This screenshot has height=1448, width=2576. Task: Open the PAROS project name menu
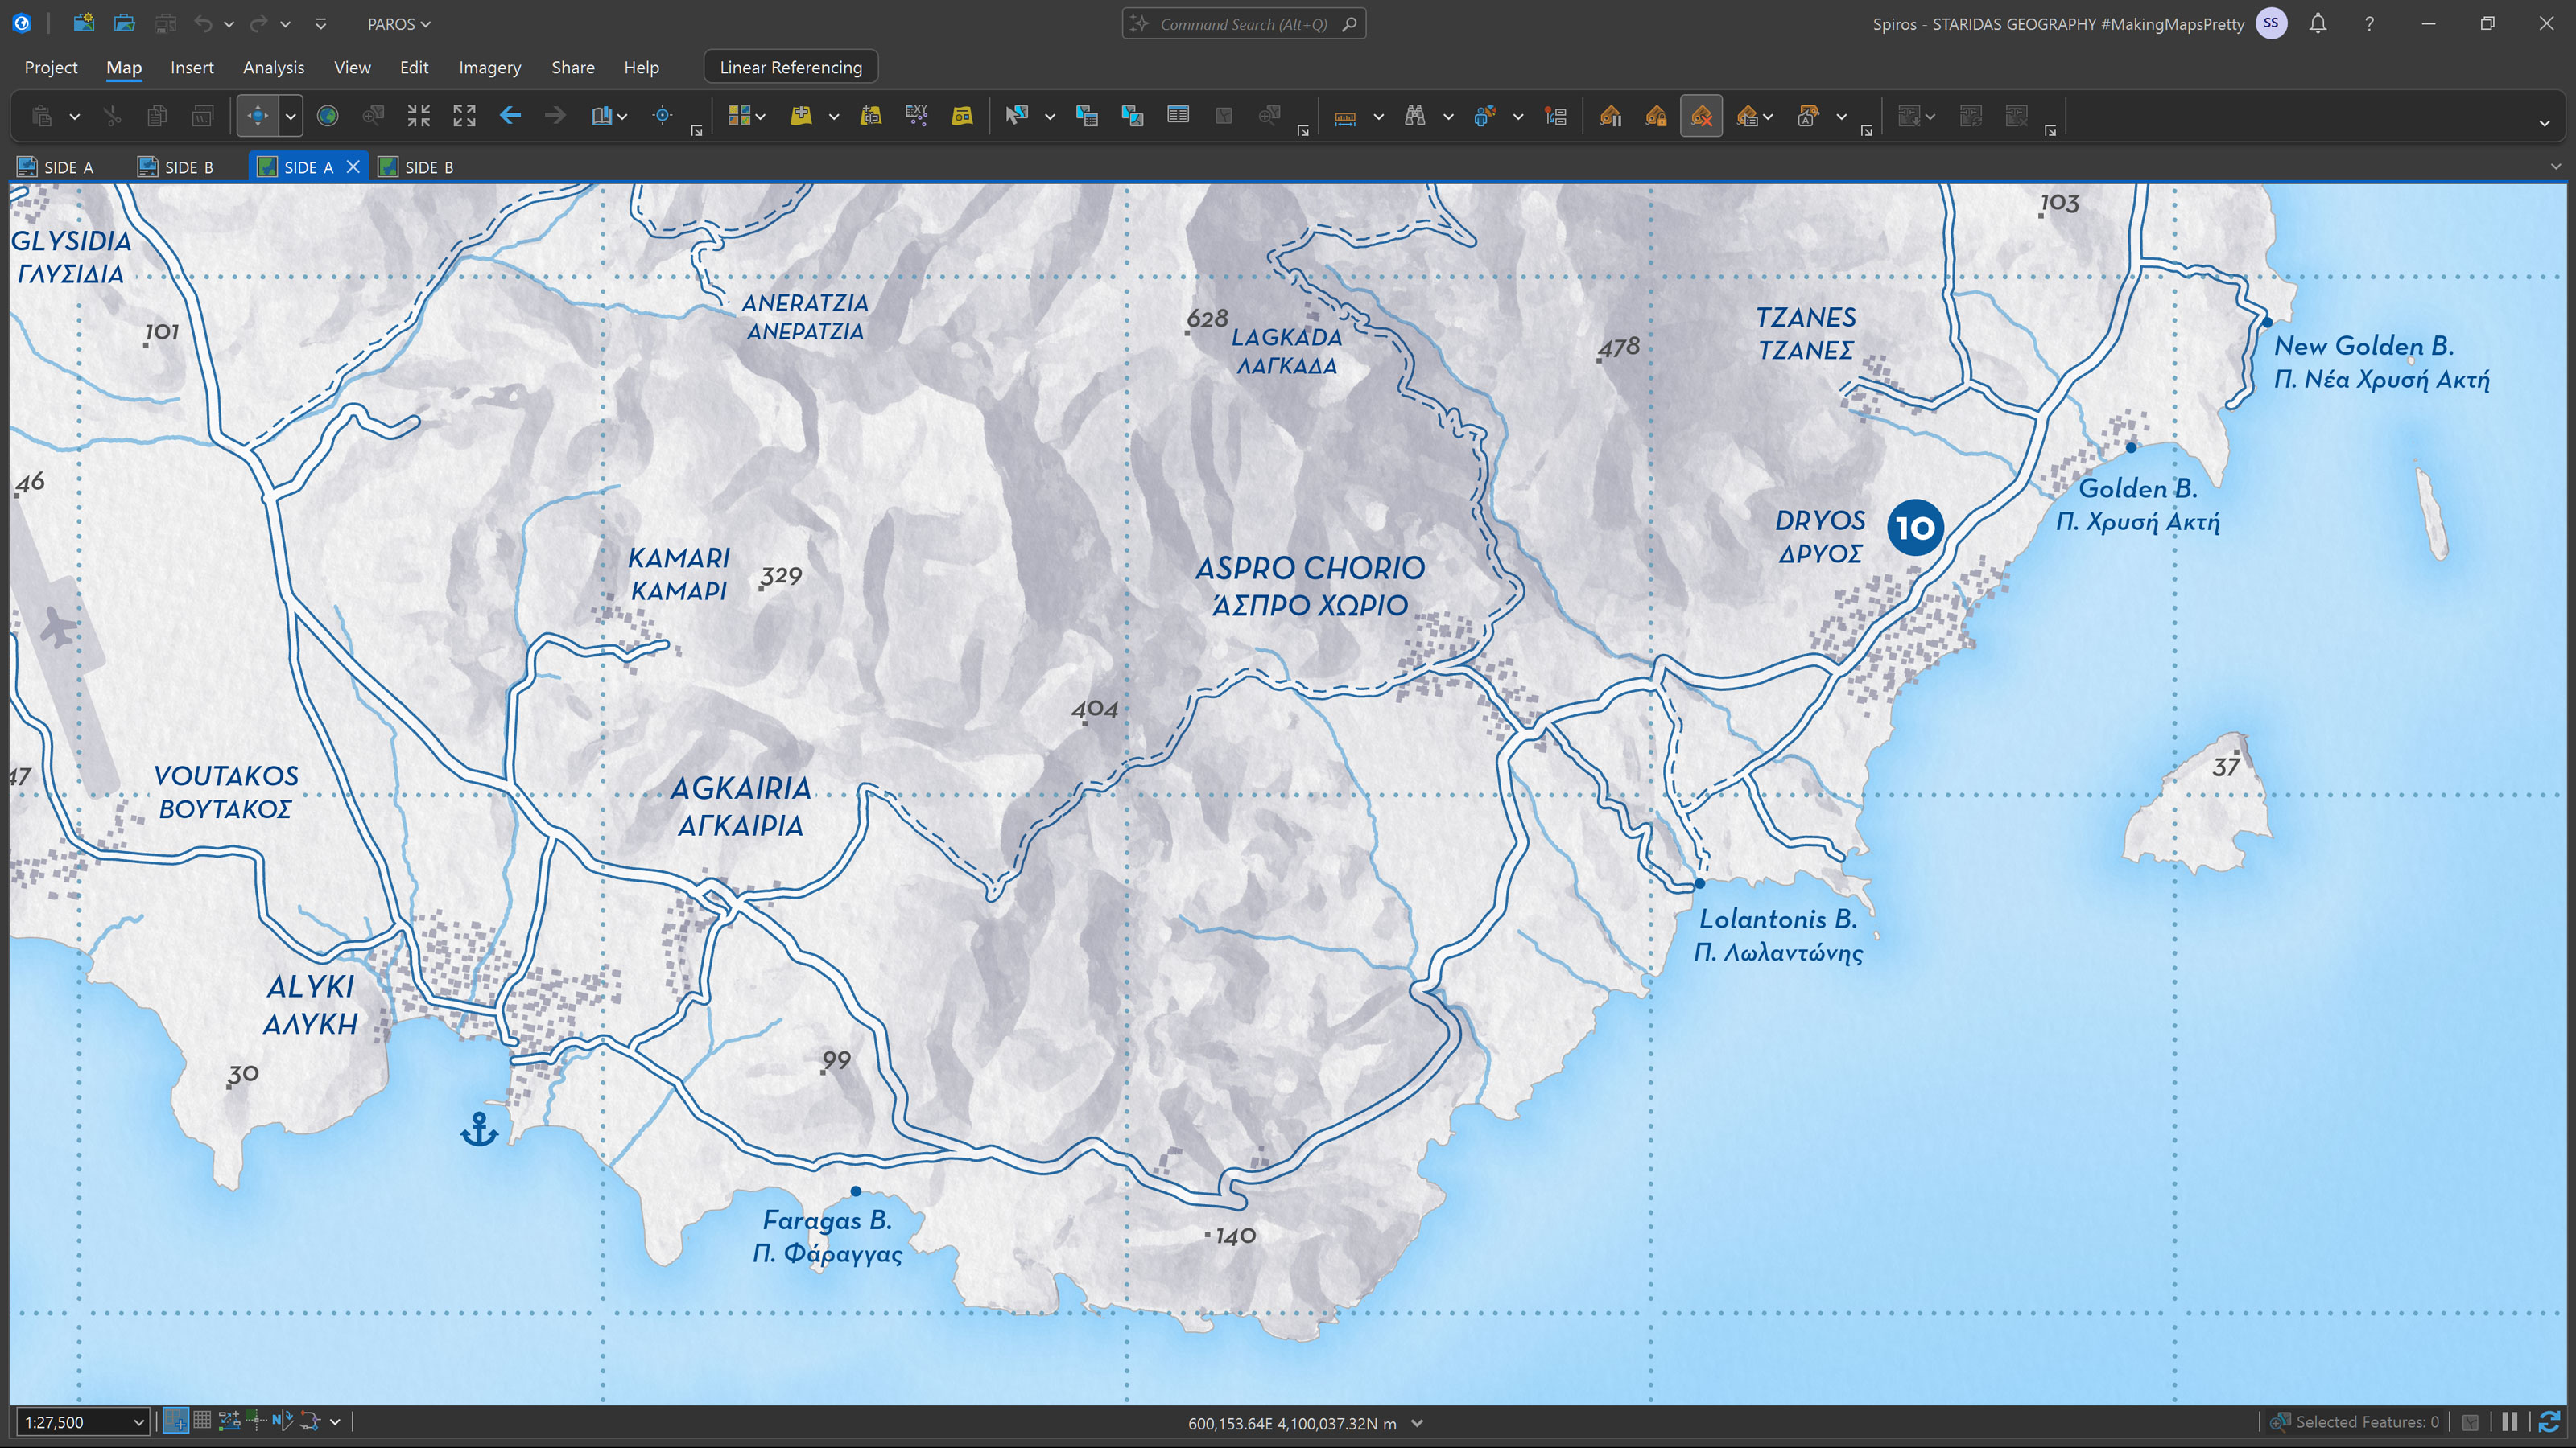pos(398,24)
